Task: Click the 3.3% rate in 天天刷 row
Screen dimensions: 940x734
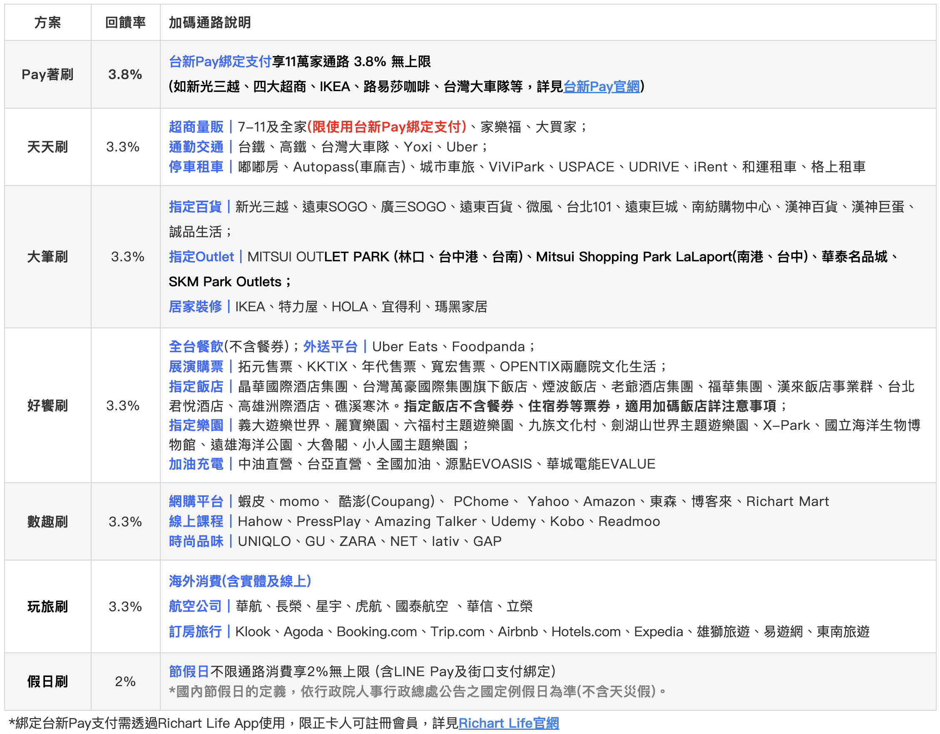Action: pos(123,147)
